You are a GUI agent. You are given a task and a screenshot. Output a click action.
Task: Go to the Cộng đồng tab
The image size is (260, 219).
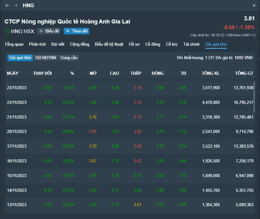(x=80, y=44)
